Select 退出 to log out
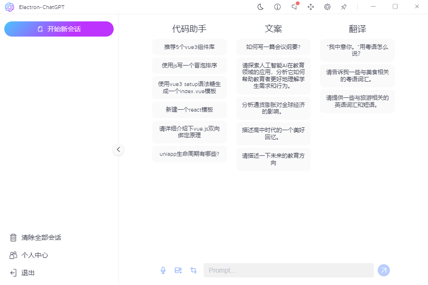Viewport: 428px width, 285px height. [28, 273]
